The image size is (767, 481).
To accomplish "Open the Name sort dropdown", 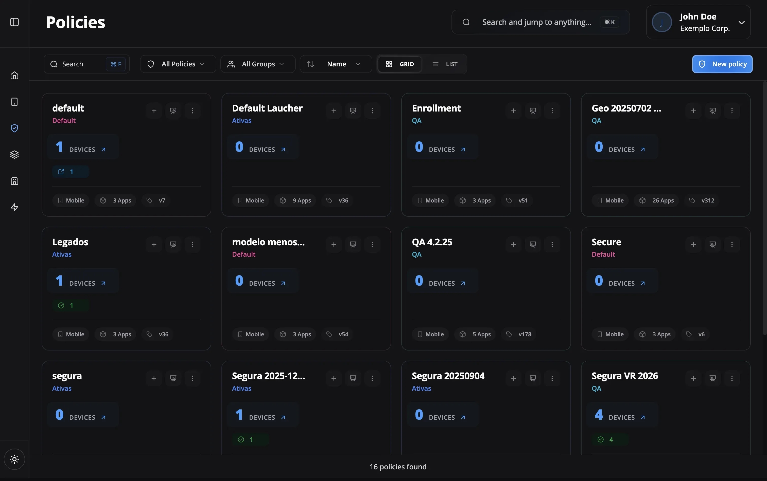I will point(336,64).
